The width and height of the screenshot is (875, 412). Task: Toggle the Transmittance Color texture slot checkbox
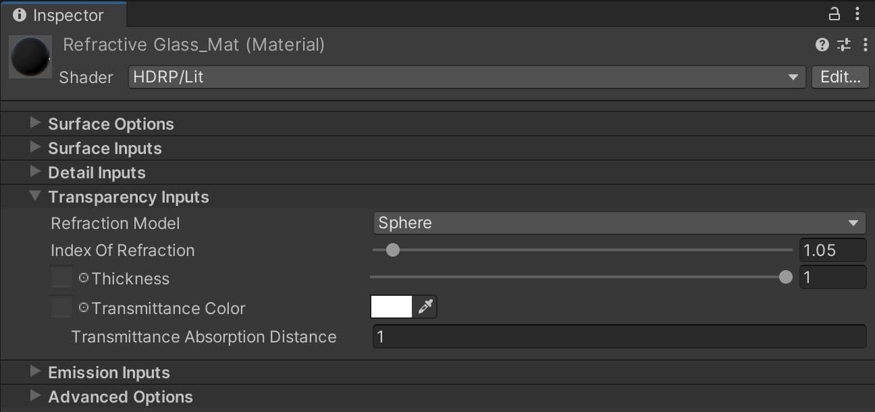pos(61,307)
